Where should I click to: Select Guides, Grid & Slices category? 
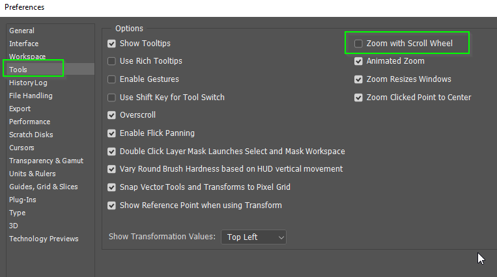click(x=44, y=187)
